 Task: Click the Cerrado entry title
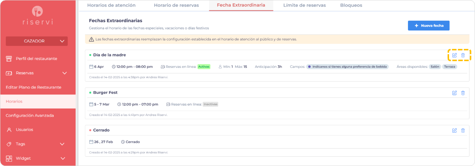click(x=101, y=130)
